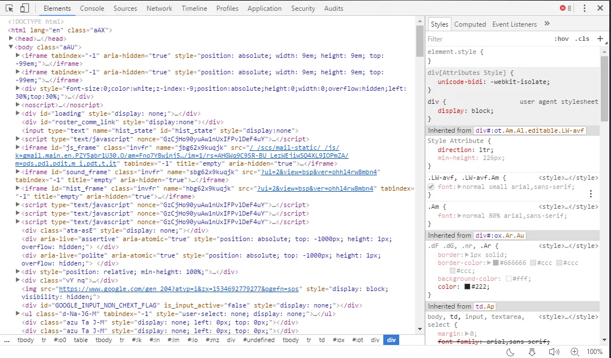Viewport: 611px width, 358px height.
Task: Collapse the body class aAU node
Action: 11,47
